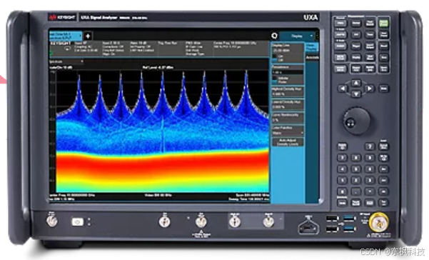
Task: Tap the key right of the arrow pad
Action: (383, 89)
